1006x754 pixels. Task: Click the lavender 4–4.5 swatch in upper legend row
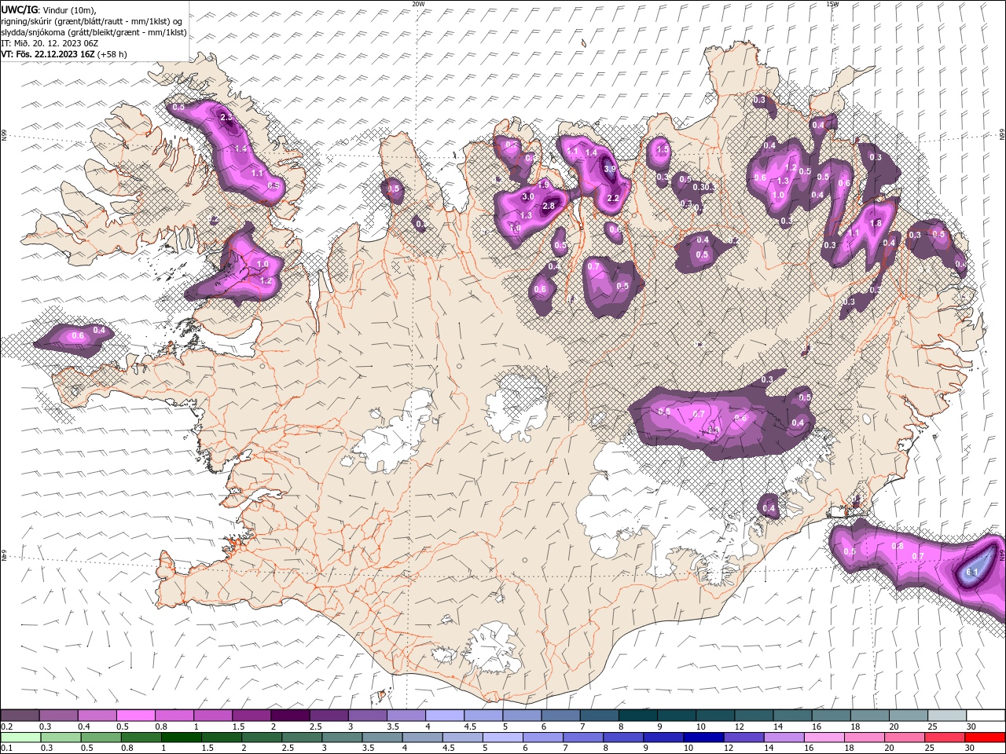coord(445,716)
